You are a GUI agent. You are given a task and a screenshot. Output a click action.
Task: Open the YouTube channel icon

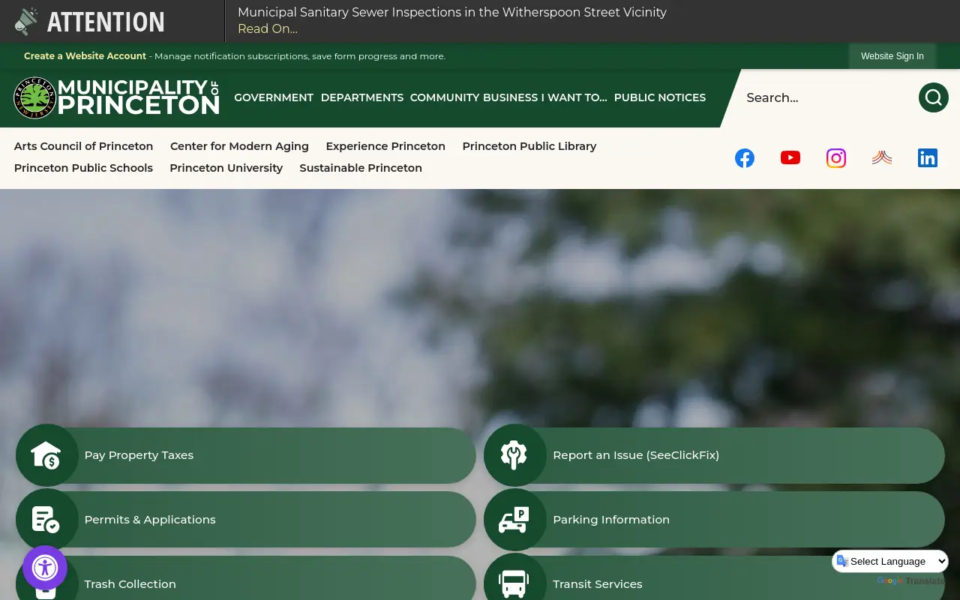(790, 157)
